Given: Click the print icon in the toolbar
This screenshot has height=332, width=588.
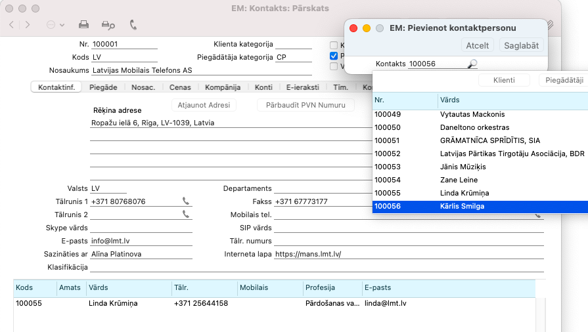Looking at the screenshot, I should point(84,25).
